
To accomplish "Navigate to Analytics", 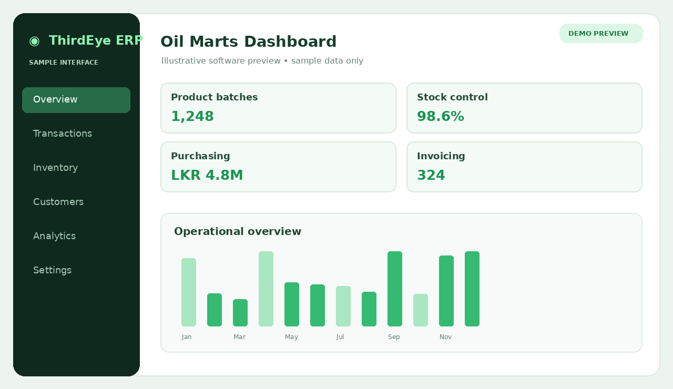I will pyautogui.click(x=54, y=236).
